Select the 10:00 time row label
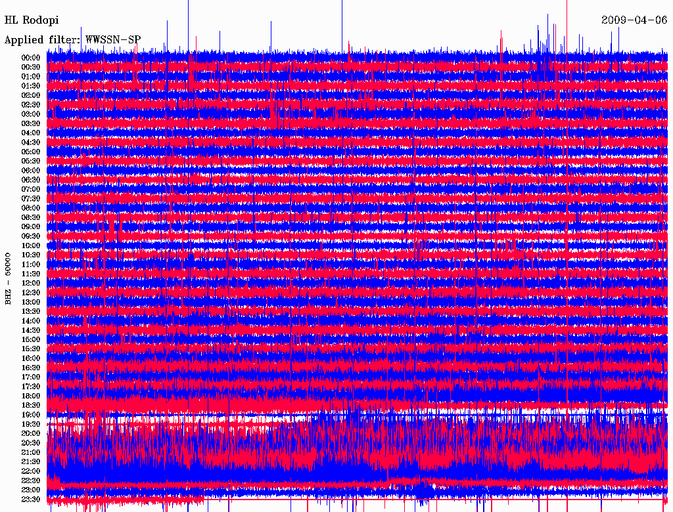 [x=31, y=245]
